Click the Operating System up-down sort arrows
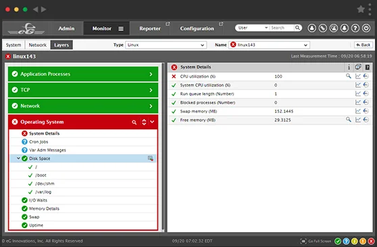 (144, 122)
